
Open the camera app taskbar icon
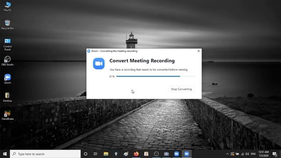click(166, 154)
